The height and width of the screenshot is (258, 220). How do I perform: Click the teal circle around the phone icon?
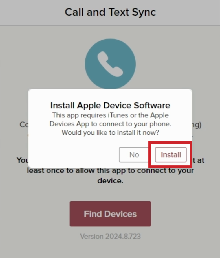pos(110,64)
